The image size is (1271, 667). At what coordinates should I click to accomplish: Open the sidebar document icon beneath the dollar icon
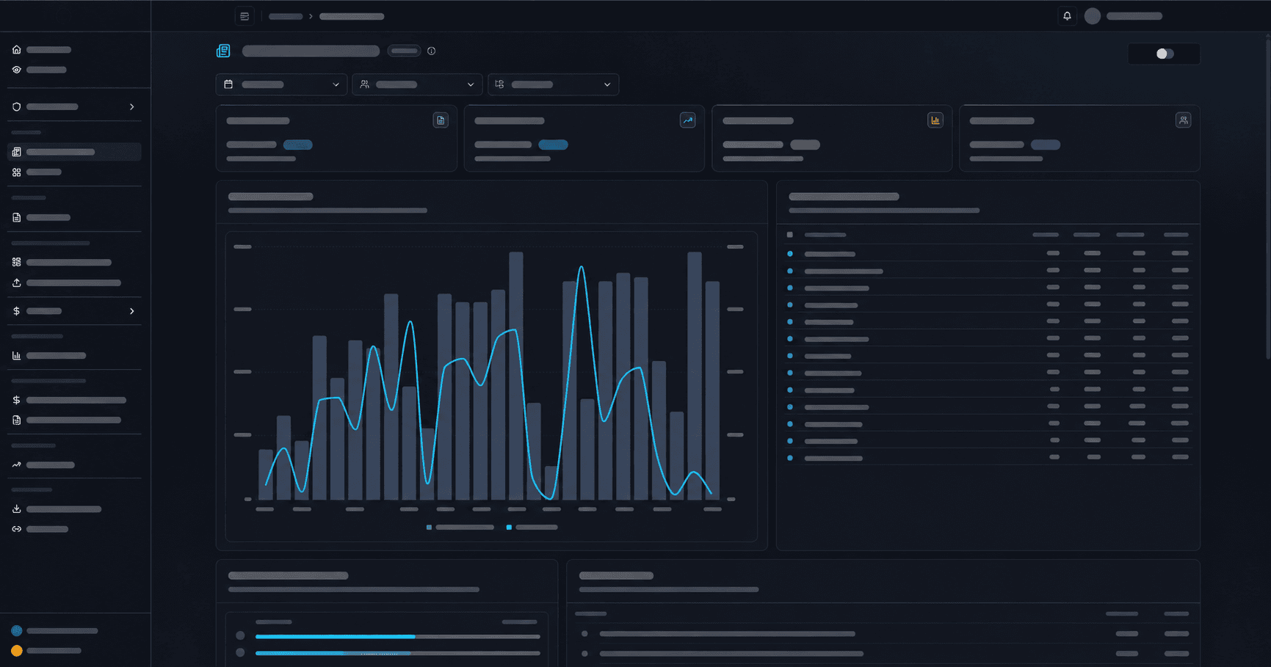(x=17, y=420)
